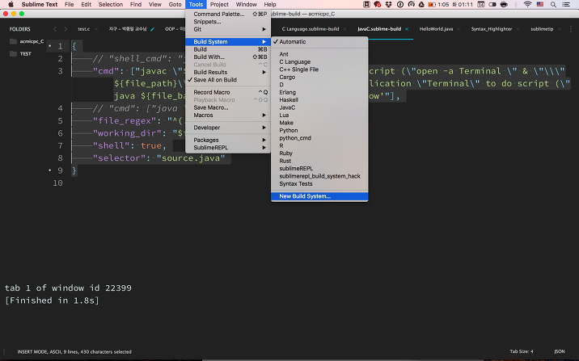Choose New Build System...
579x361 pixels.
coord(319,196)
